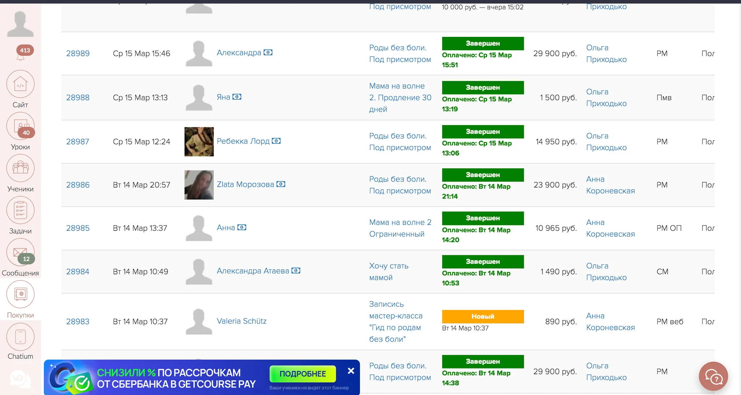Open manager Анна Короневская on order 28985

click(610, 228)
